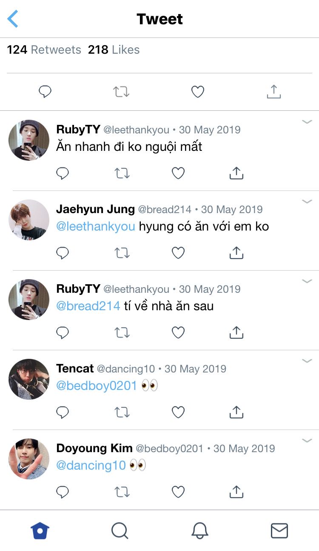The image size is (319, 551).
Task: Open the Messages envelope tab
Action: tap(279, 531)
